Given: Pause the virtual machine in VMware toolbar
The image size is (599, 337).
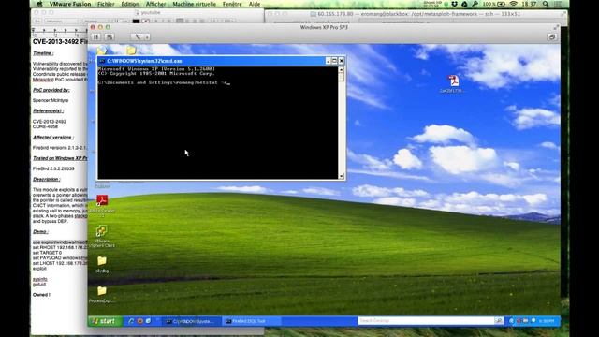Looking at the screenshot, I should [96, 37].
